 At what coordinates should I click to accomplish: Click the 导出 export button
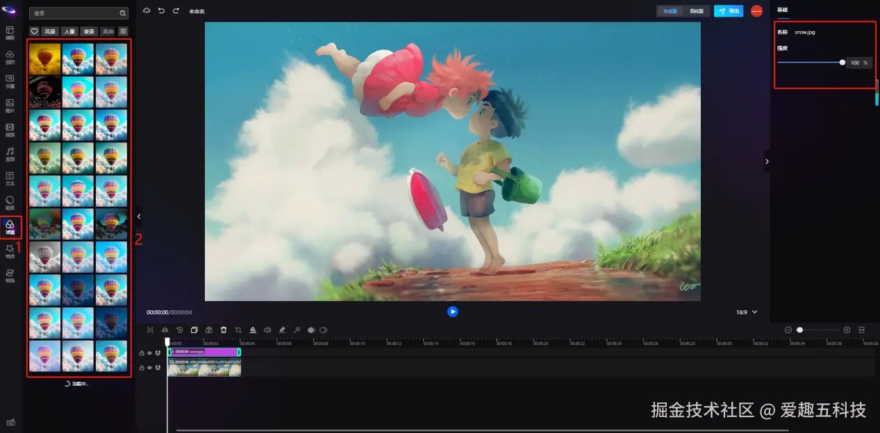(x=729, y=11)
